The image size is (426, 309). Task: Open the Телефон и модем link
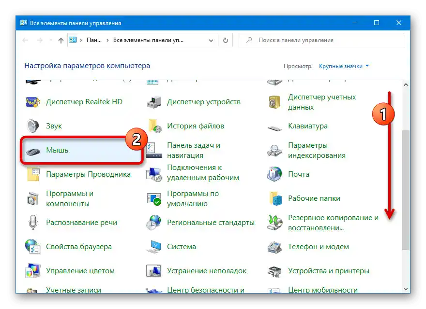[319, 247]
